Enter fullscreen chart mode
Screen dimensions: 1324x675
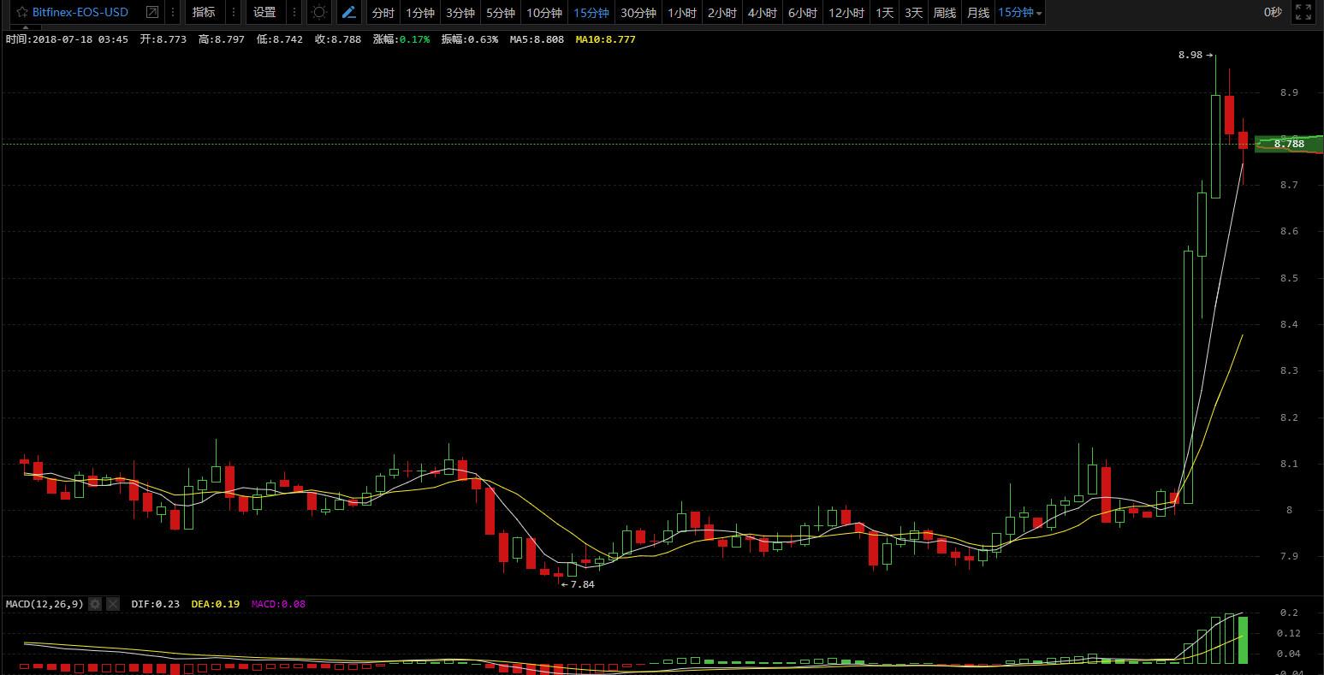(1303, 13)
